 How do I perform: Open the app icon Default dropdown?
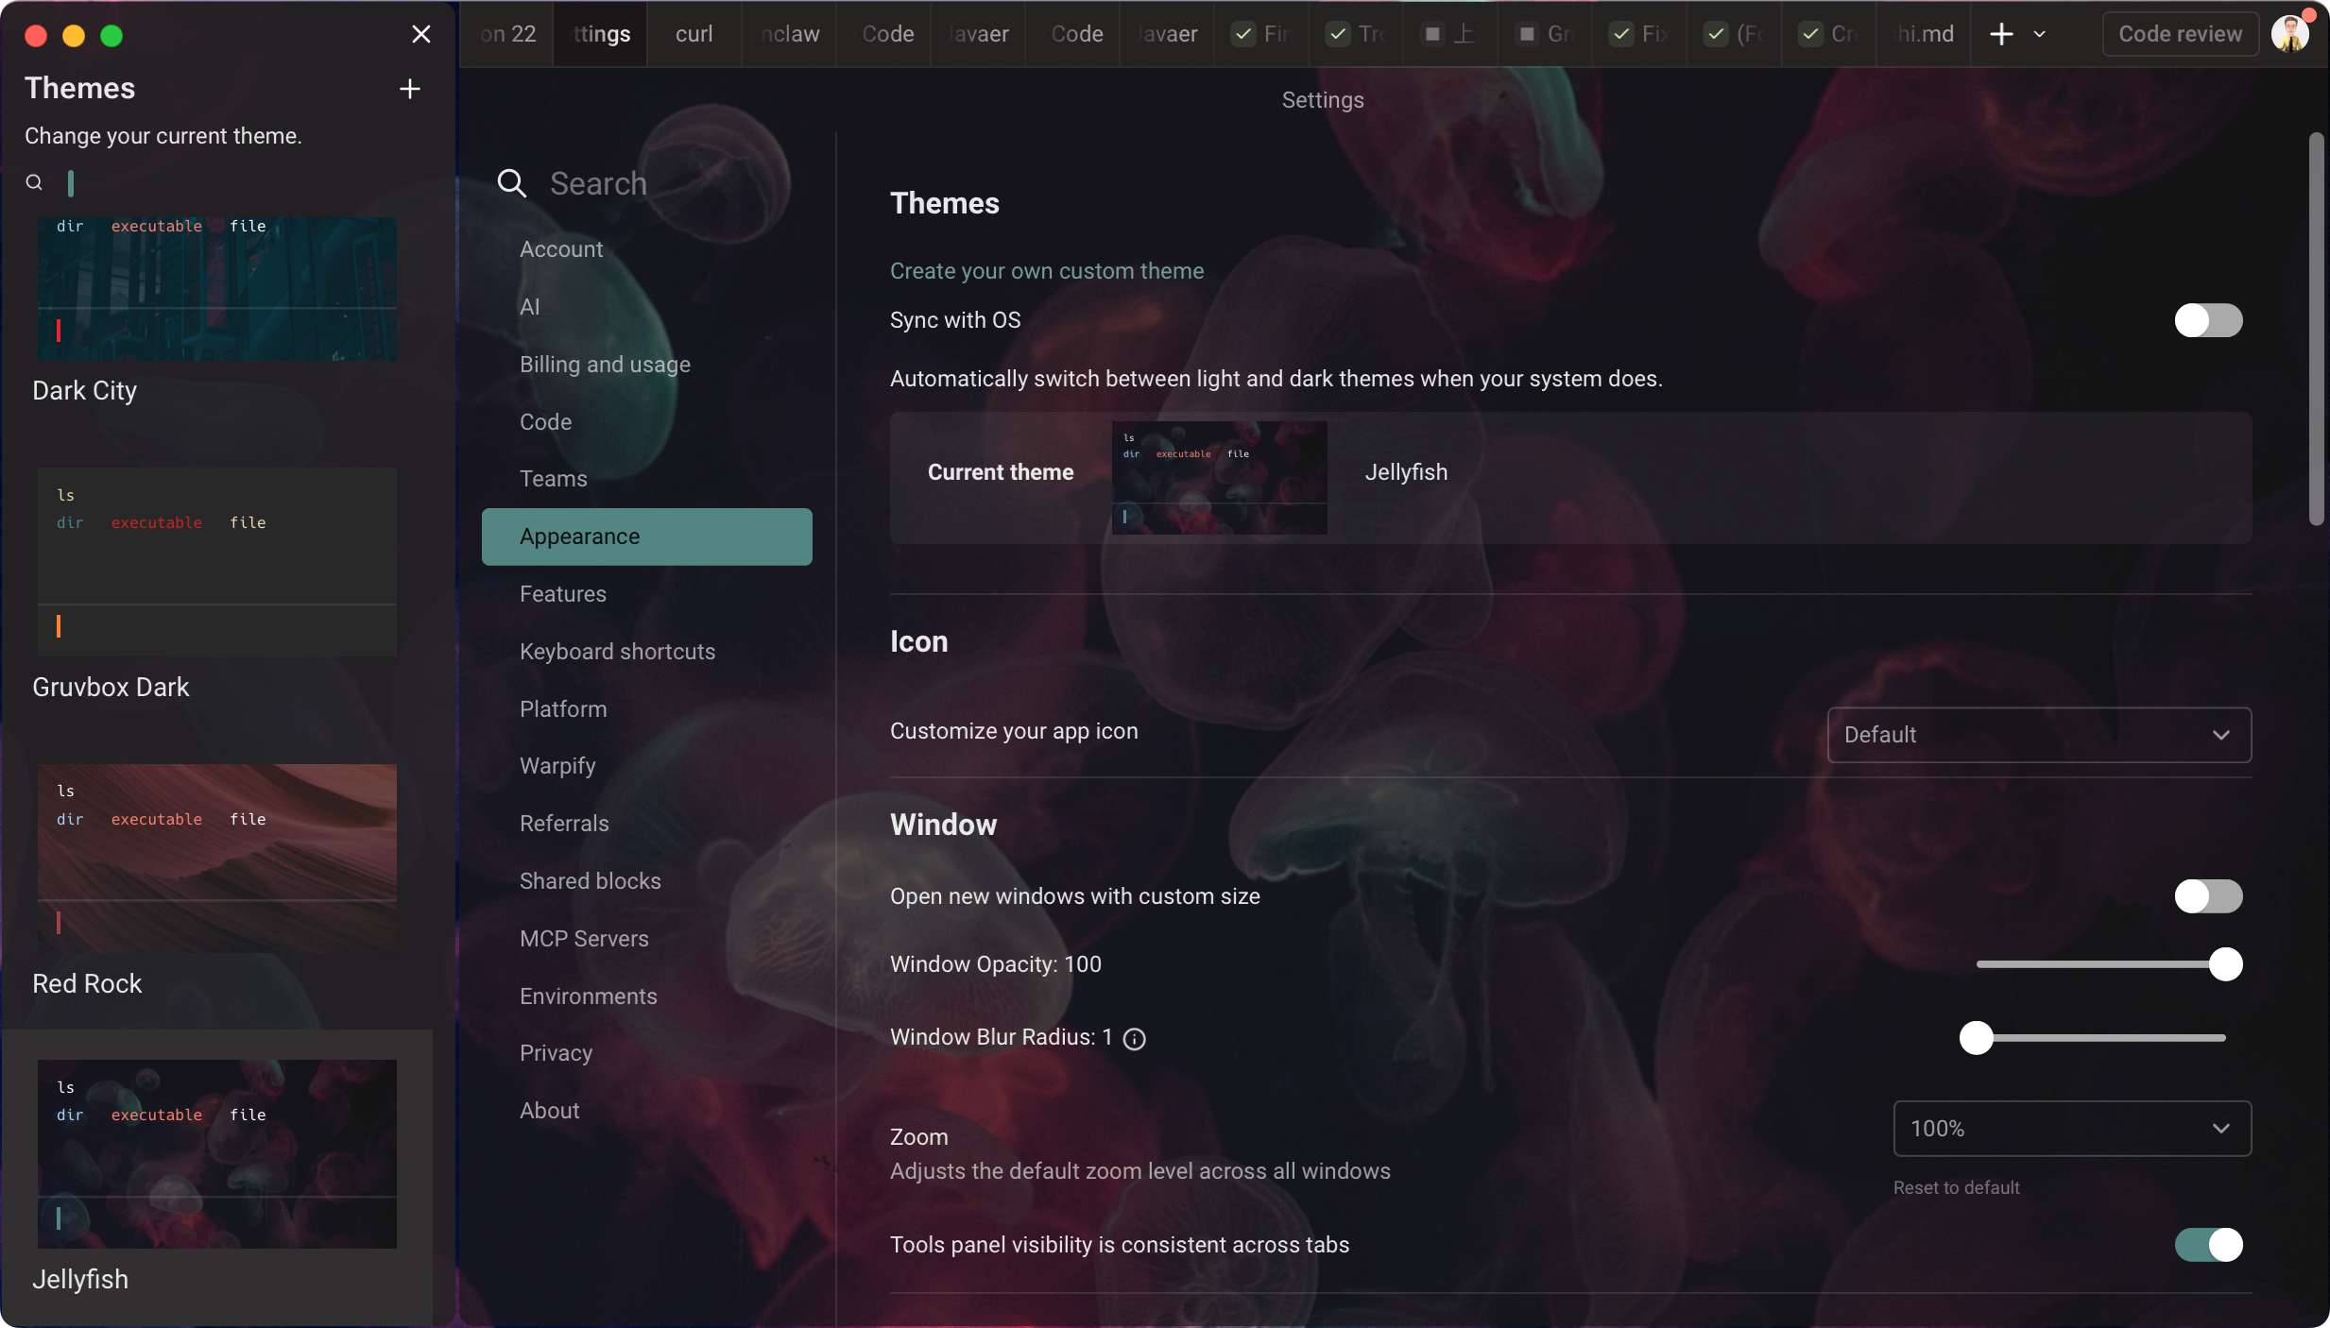click(x=2039, y=735)
